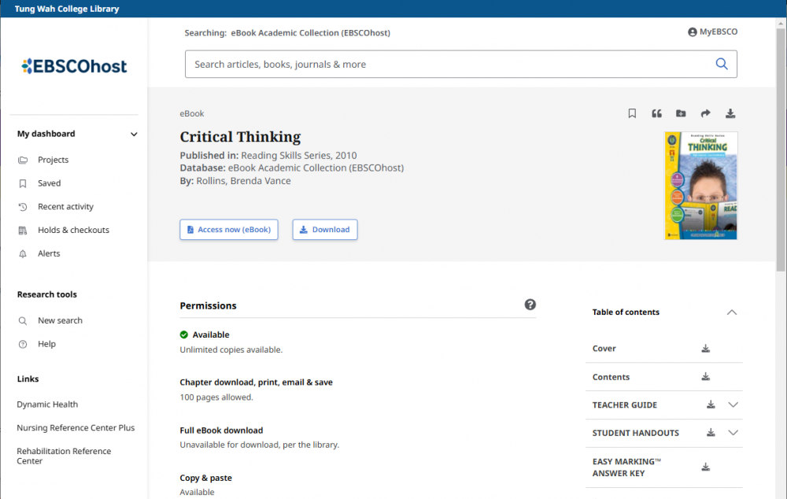
Task: Open Permissions help question mark icon
Action: [530, 305]
